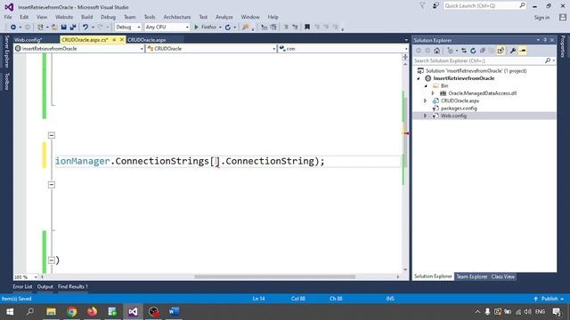Collapse the code region above the ConnectionStrings line

(x=52, y=135)
